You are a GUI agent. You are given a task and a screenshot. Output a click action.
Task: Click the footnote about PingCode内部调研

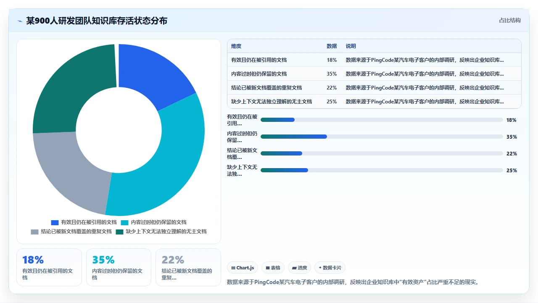pyautogui.click(x=353, y=282)
